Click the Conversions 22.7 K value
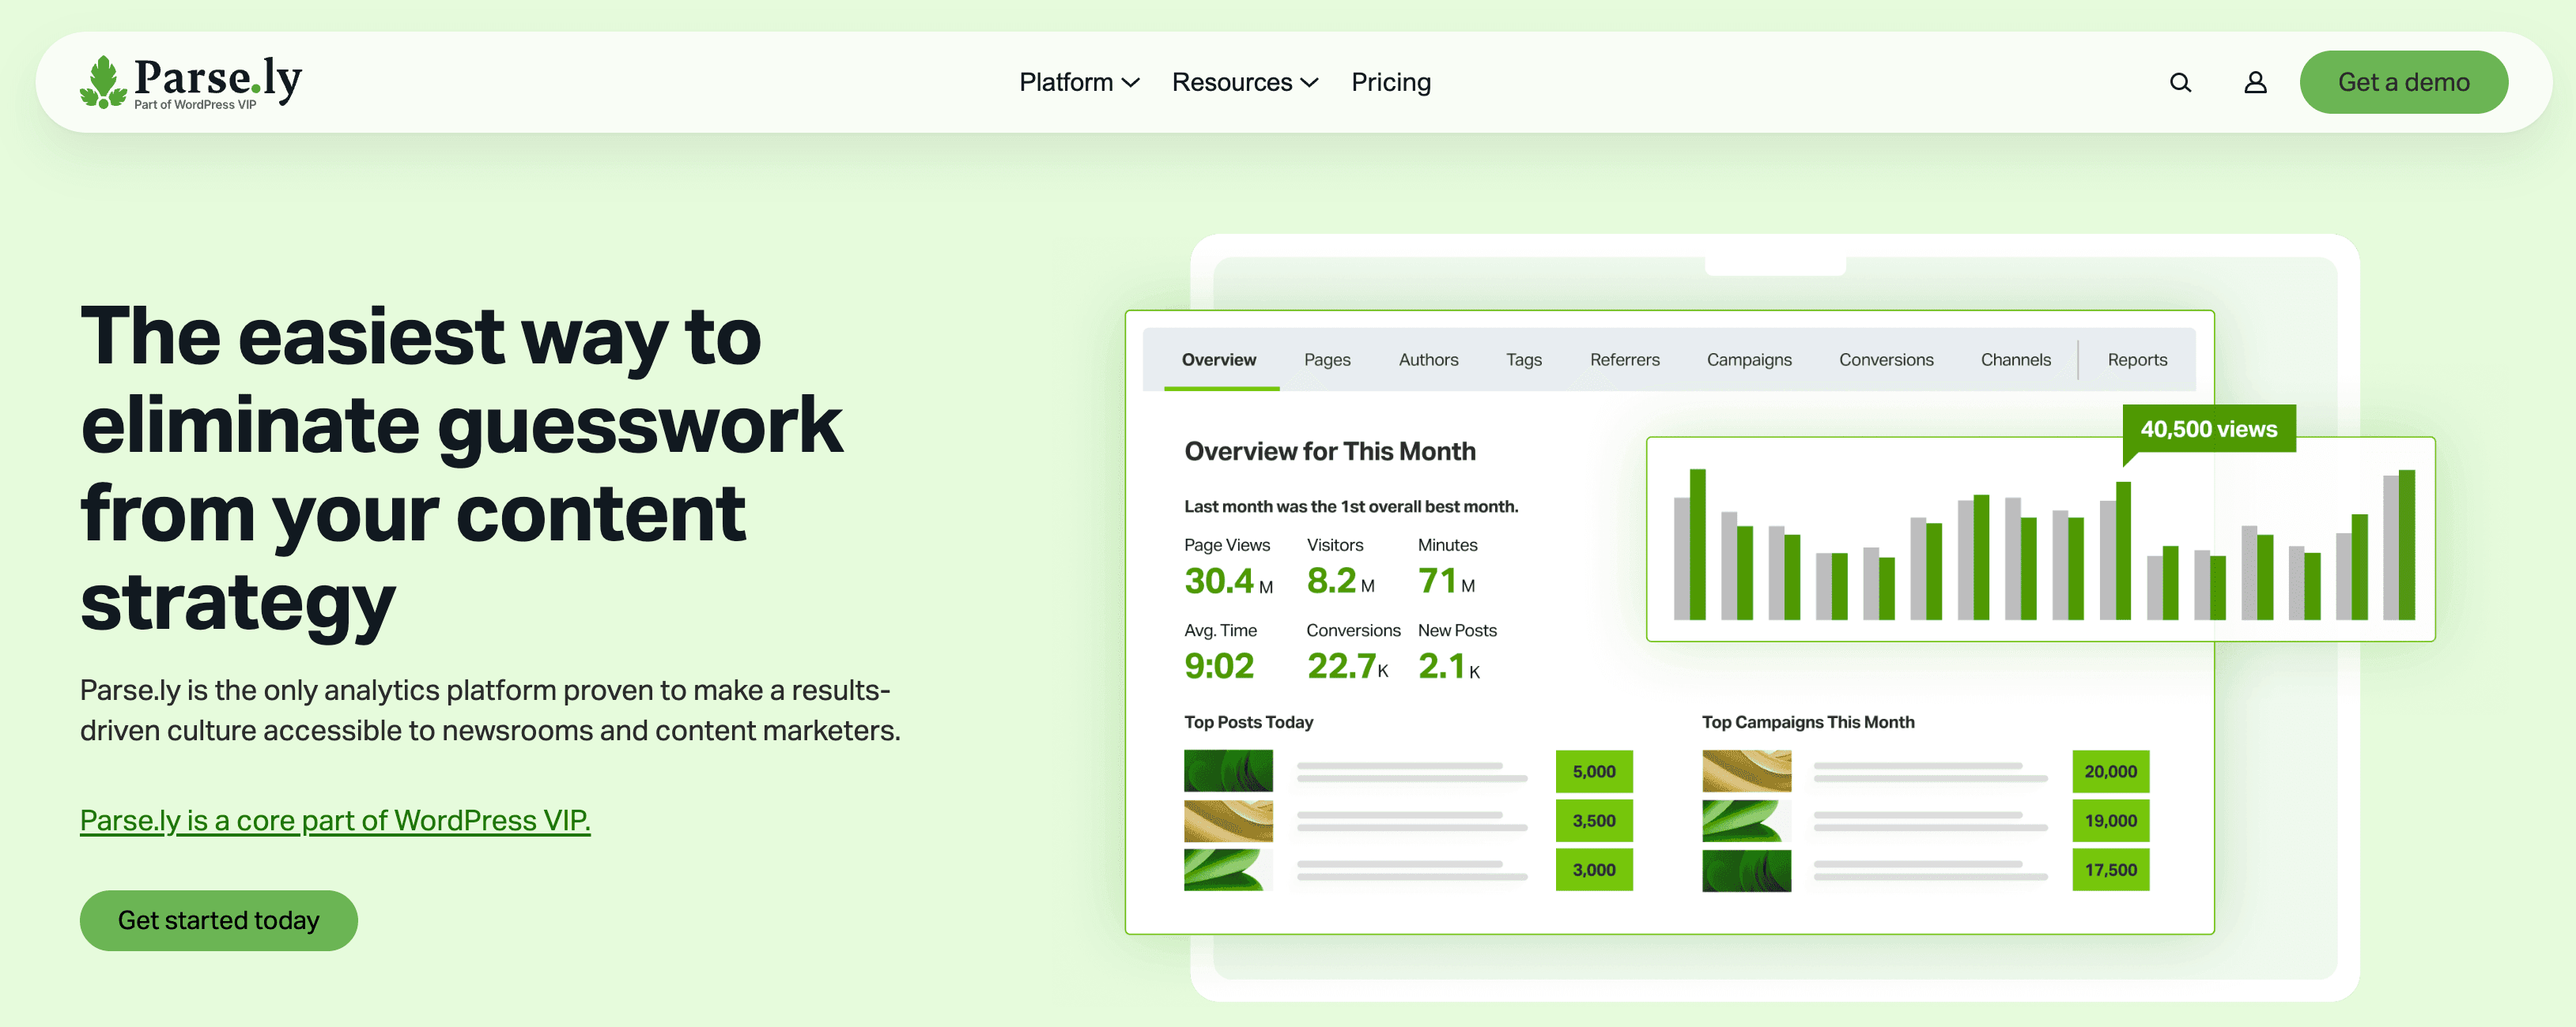Image resolution: width=2576 pixels, height=1027 pixels. [x=1348, y=666]
